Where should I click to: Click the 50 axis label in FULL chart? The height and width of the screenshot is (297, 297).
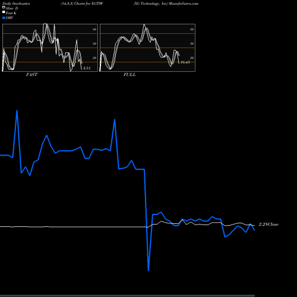[x=192, y=43]
